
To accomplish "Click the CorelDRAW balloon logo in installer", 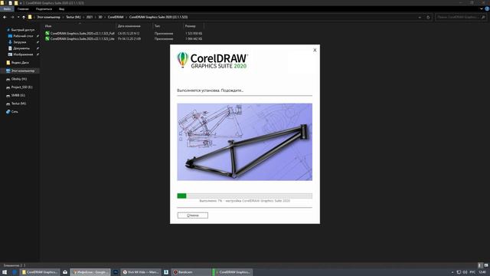I will (182, 60).
